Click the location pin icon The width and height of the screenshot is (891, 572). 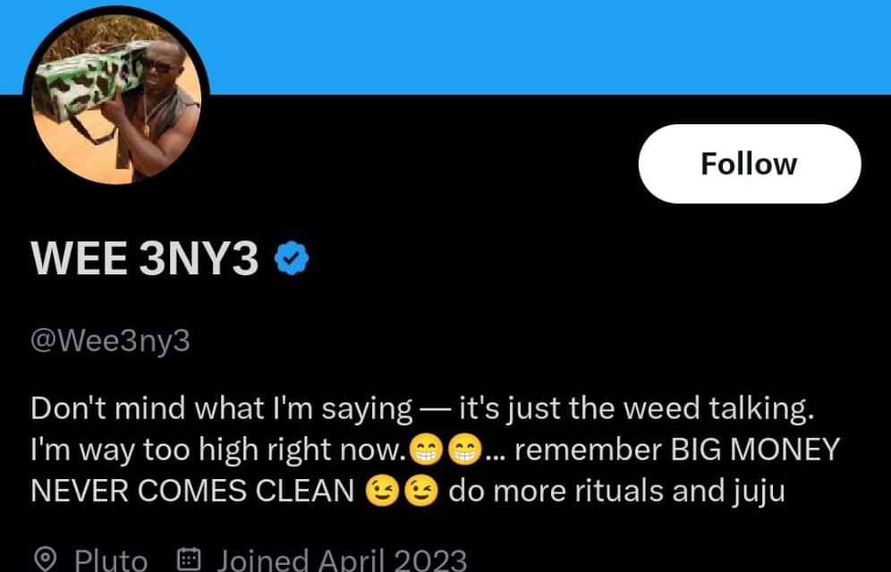(45, 560)
